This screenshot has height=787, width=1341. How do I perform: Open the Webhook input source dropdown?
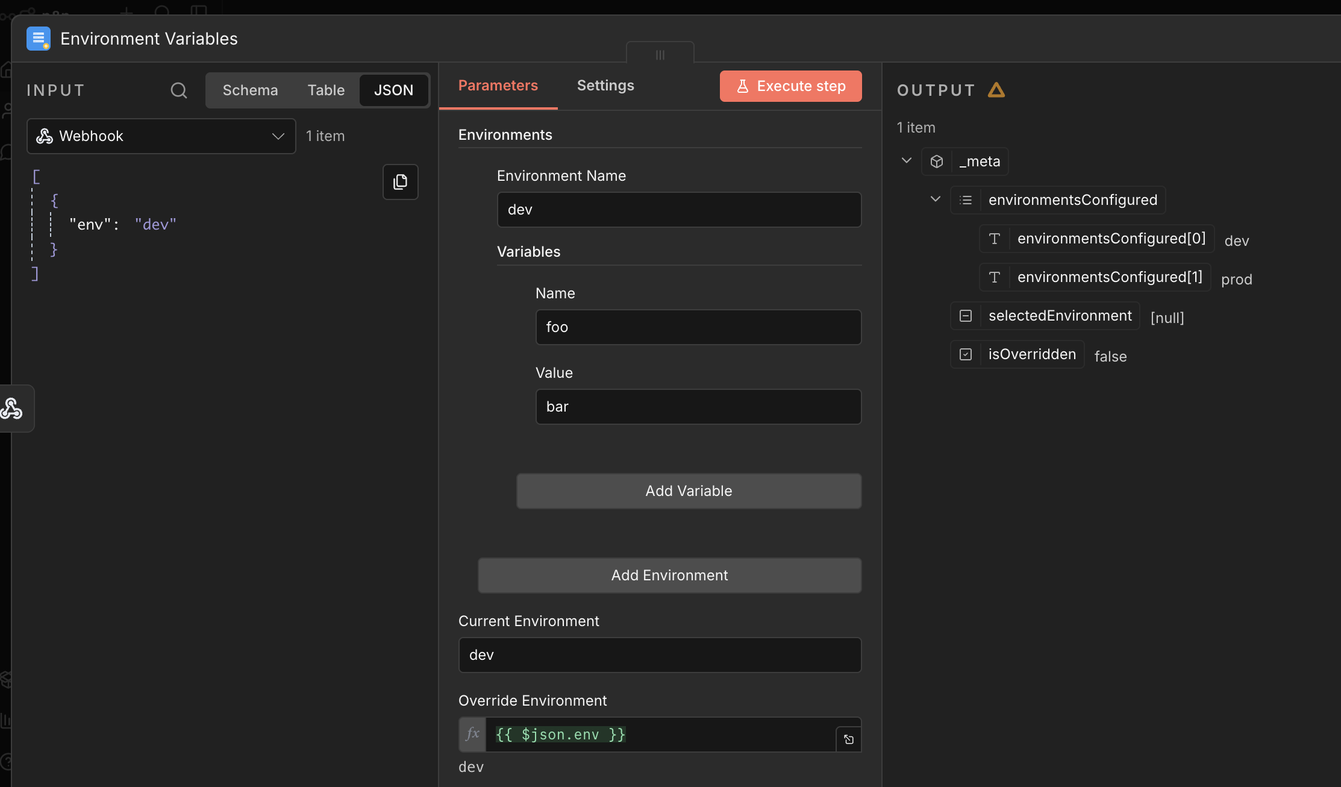tap(161, 136)
